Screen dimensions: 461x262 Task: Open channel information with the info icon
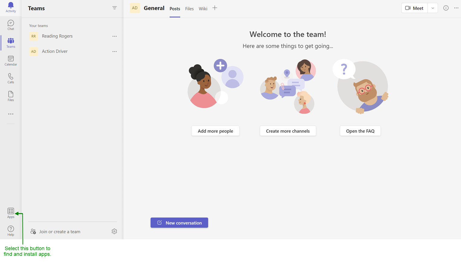point(446,8)
